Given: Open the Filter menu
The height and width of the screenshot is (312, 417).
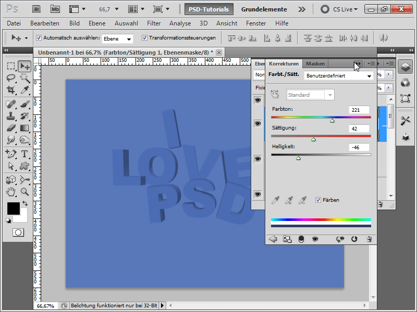Looking at the screenshot, I should click(x=154, y=23).
